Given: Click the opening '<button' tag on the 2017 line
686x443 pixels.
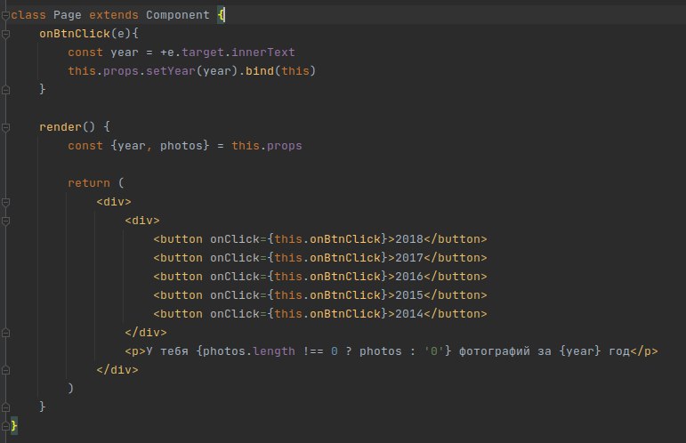Looking at the screenshot, I should click(178, 258).
